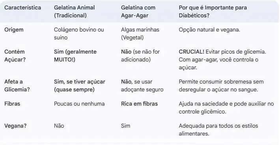Click the 'Colágeno bovino ou suíno' cell

79,33
